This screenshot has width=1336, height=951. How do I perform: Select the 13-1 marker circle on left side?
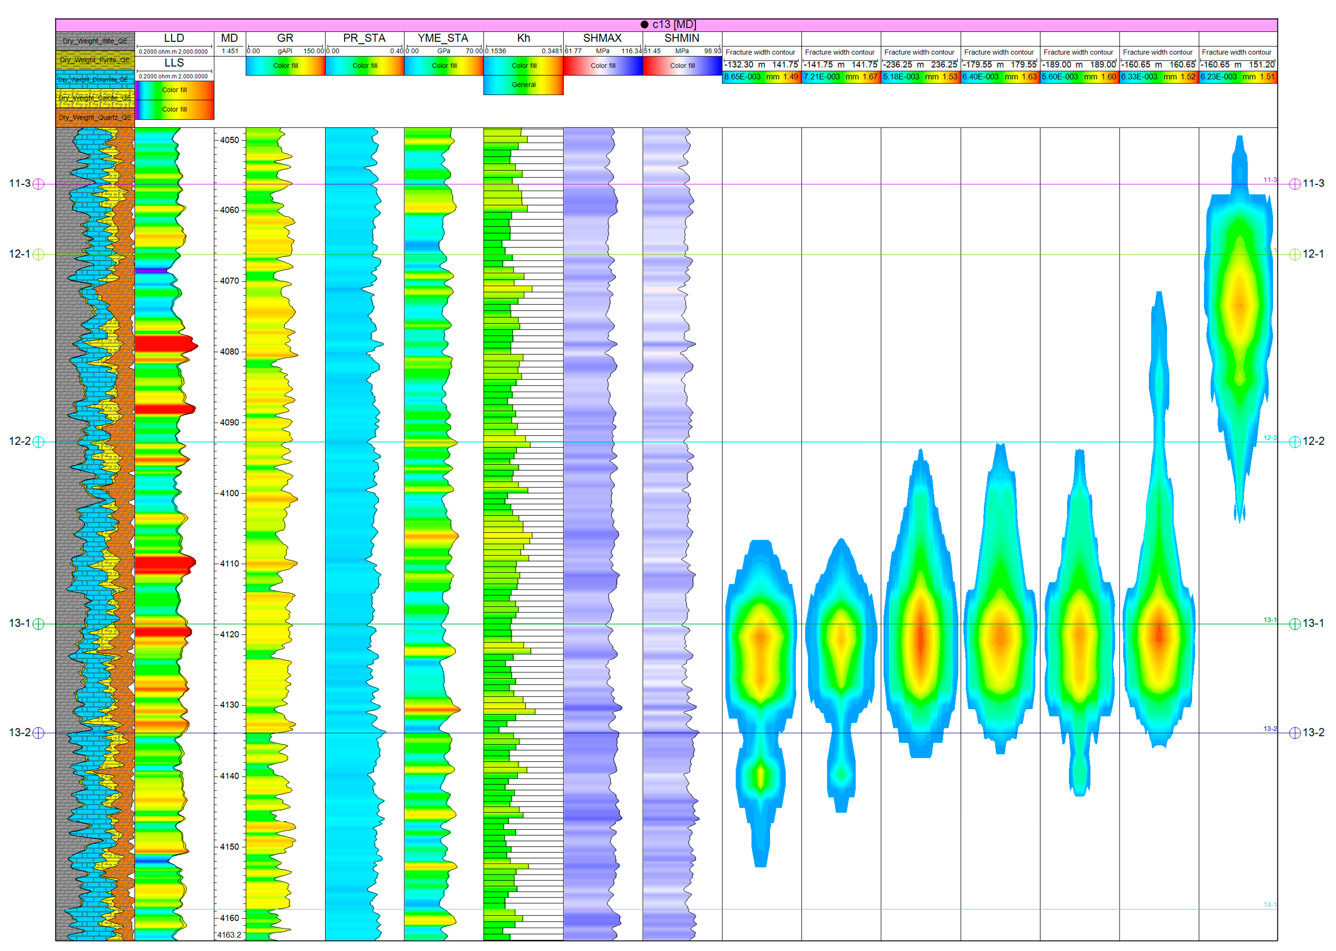coord(38,624)
